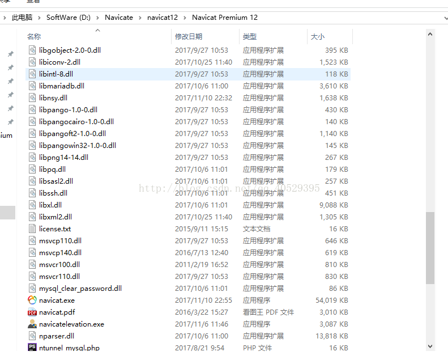The width and height of the screenshot is (448, 364).
Task: Click the libssh.dll file icon
Action: [32, 193]
